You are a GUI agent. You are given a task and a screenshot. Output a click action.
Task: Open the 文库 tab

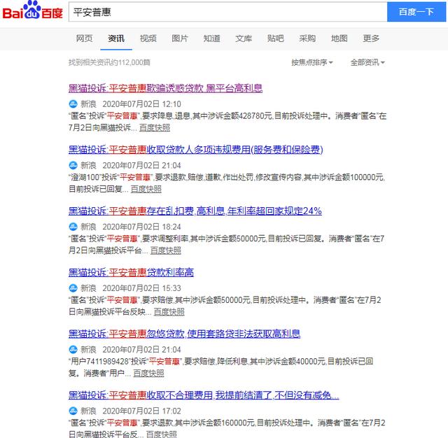click(244, 38)
